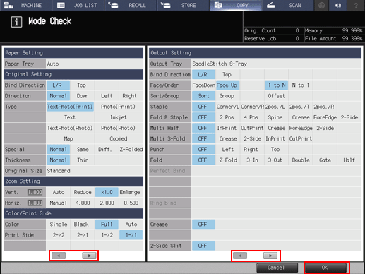Confirm settings with the OK button
This screenshot has width=365, height=274.
tap(325, 268)
